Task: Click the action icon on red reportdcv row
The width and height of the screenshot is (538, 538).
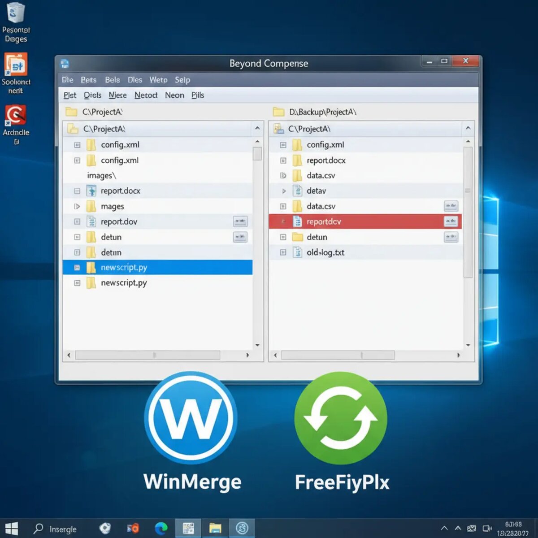Action: 451,221
